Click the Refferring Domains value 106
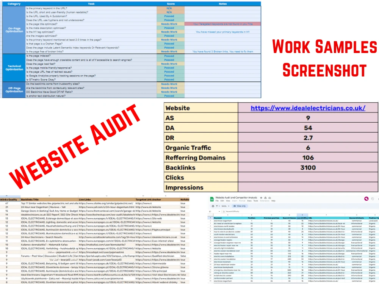This screenshot has width=379, height=284. [308, 158]
